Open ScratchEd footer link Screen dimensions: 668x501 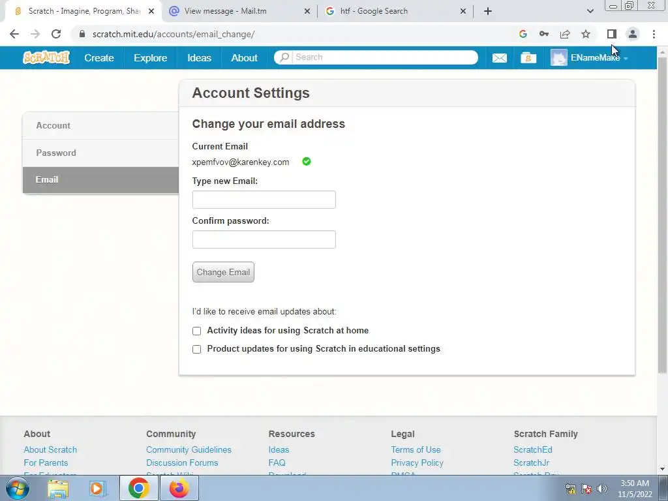coord(532,449)
